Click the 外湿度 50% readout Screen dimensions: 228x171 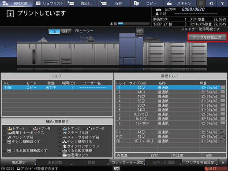coord(199,156)
